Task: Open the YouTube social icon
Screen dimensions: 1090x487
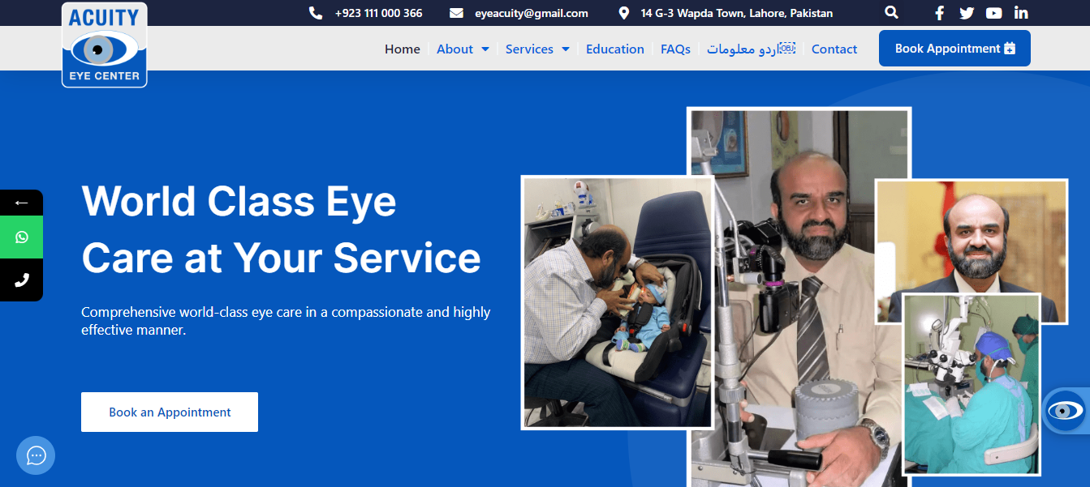Action: [x=993, y=13]
